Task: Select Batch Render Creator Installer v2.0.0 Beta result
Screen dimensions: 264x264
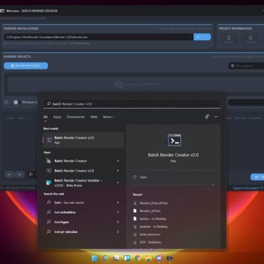Action: (83, 183)
